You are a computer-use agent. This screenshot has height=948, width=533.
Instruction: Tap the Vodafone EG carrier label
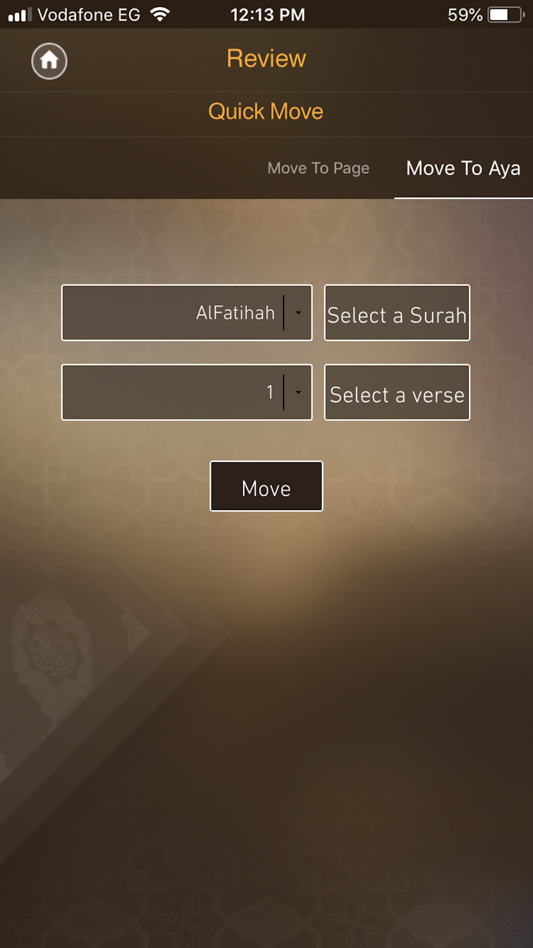pos(89,14)
